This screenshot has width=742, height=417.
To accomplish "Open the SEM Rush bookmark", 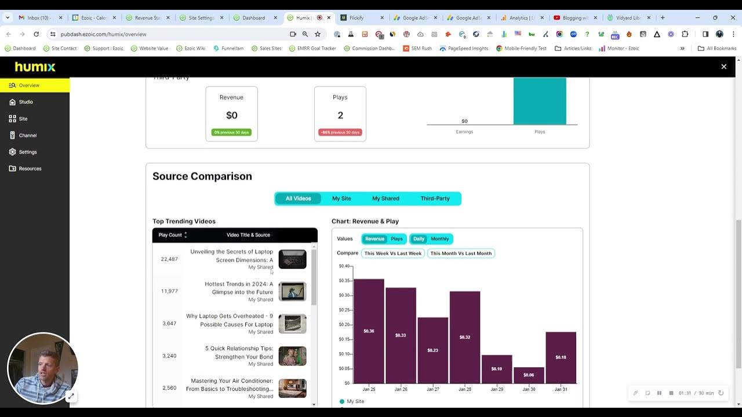I will [417, 49].
